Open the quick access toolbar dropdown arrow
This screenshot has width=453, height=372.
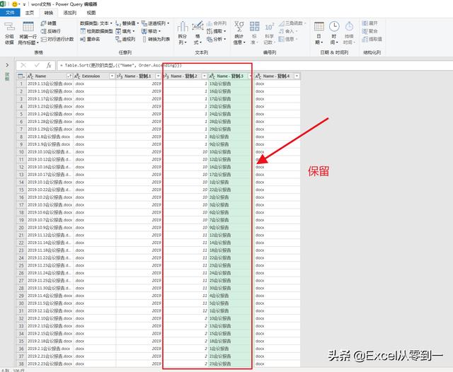pyautogui.click(x=24, y=4)
